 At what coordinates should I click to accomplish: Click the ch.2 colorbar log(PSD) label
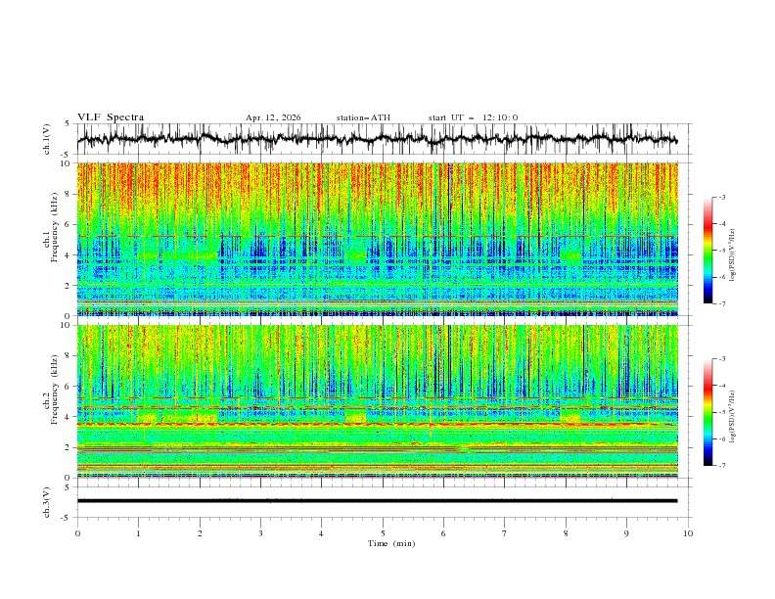coord(733,417)
